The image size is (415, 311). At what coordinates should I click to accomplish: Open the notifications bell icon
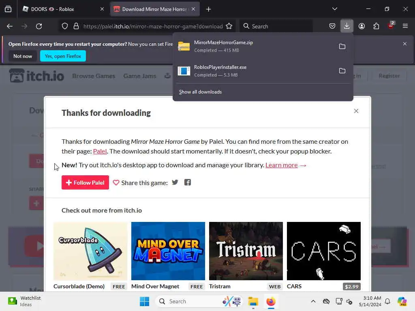[387, 301]
